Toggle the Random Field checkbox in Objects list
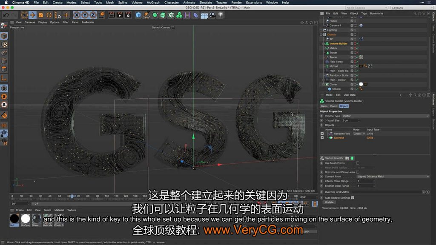This screenshot has width=436, height=245. click(x=322, y=134)
